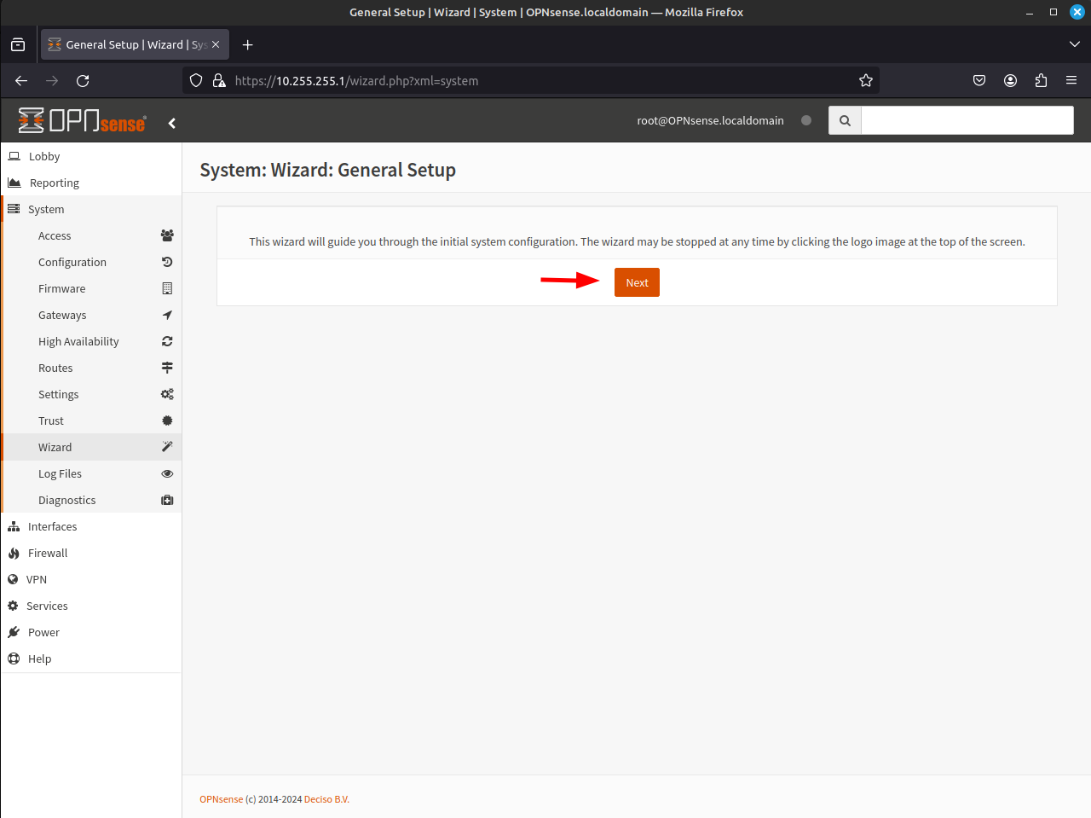Image resolution: width=1091 pixels, height=818 pixels.
Task: Click the Firmware building icon
Action: click(167, 288)
